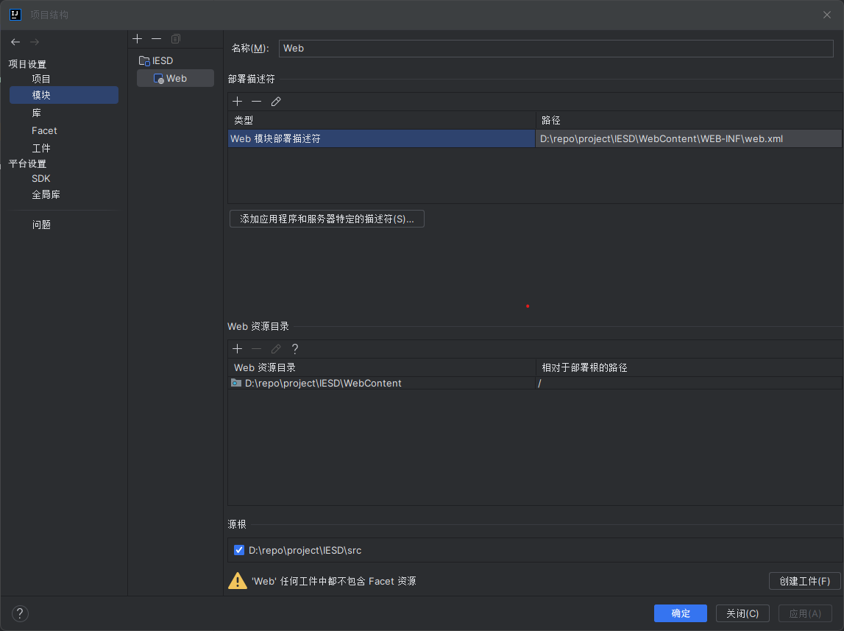
Task: Click the warning triangle icon
Action: (238, 581)
